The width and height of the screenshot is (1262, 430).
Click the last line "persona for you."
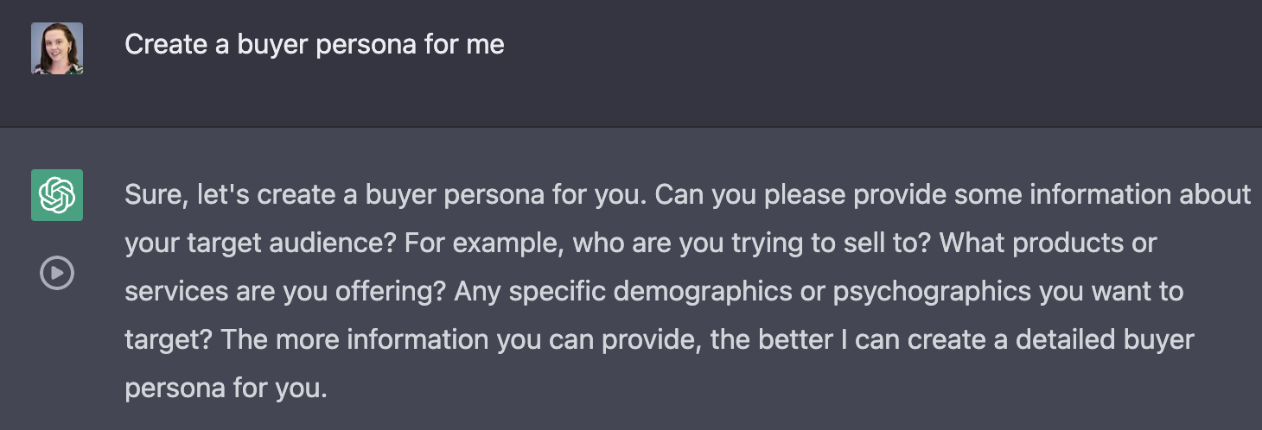(226, 388)
